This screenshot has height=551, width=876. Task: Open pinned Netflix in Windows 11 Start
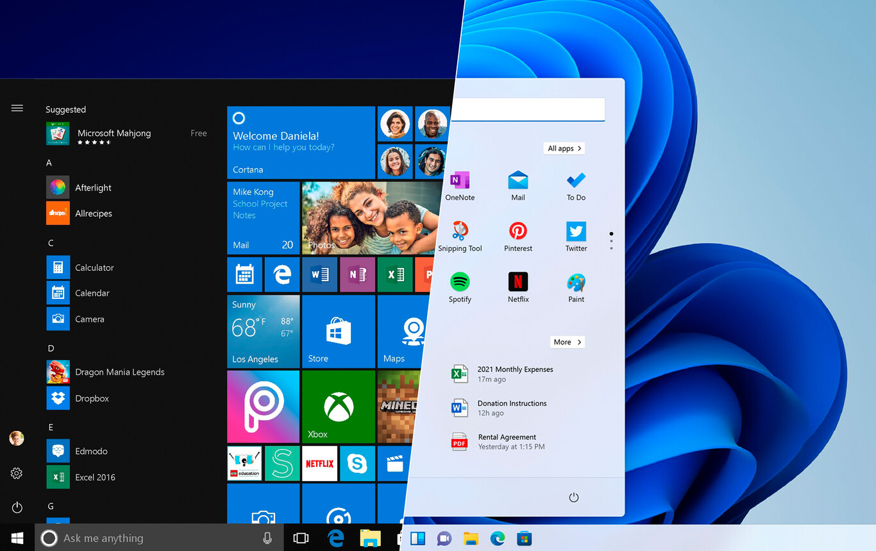518,287
